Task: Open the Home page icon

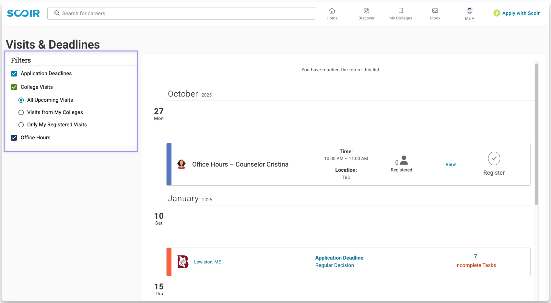Action: pyautogui.click(x=332, y=11)
